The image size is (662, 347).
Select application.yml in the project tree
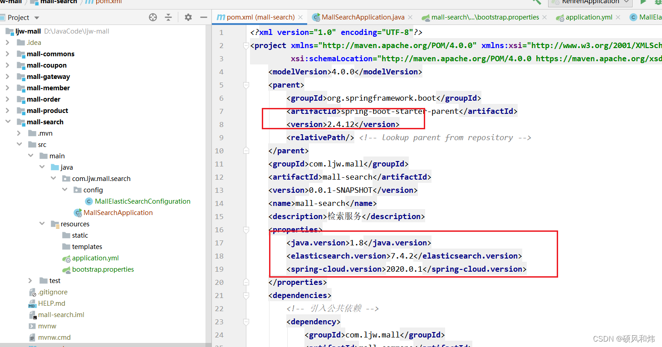click(x=95, y=258)
